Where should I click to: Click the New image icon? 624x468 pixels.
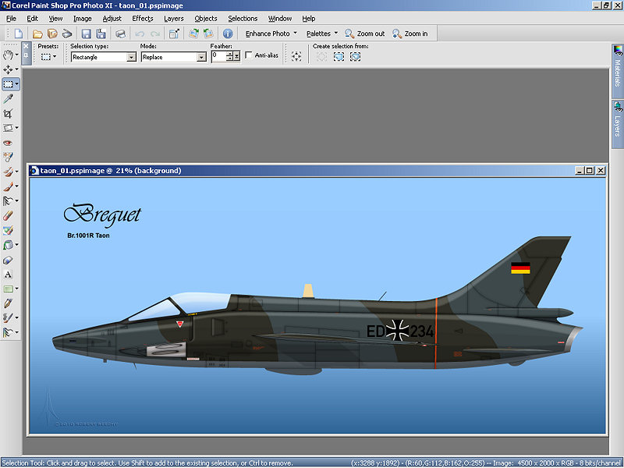click(18, 34)
